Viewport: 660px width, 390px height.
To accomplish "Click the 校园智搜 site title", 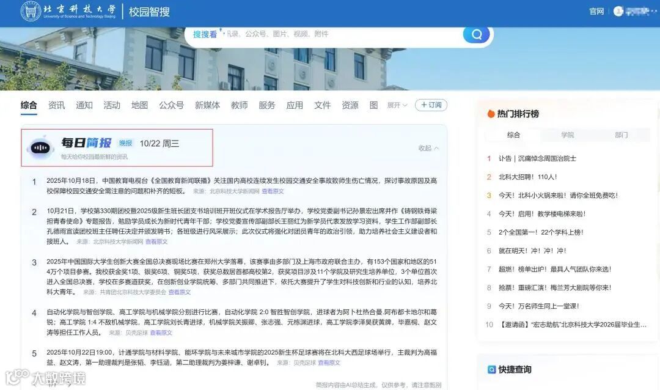I will click(x=149, y=12).
